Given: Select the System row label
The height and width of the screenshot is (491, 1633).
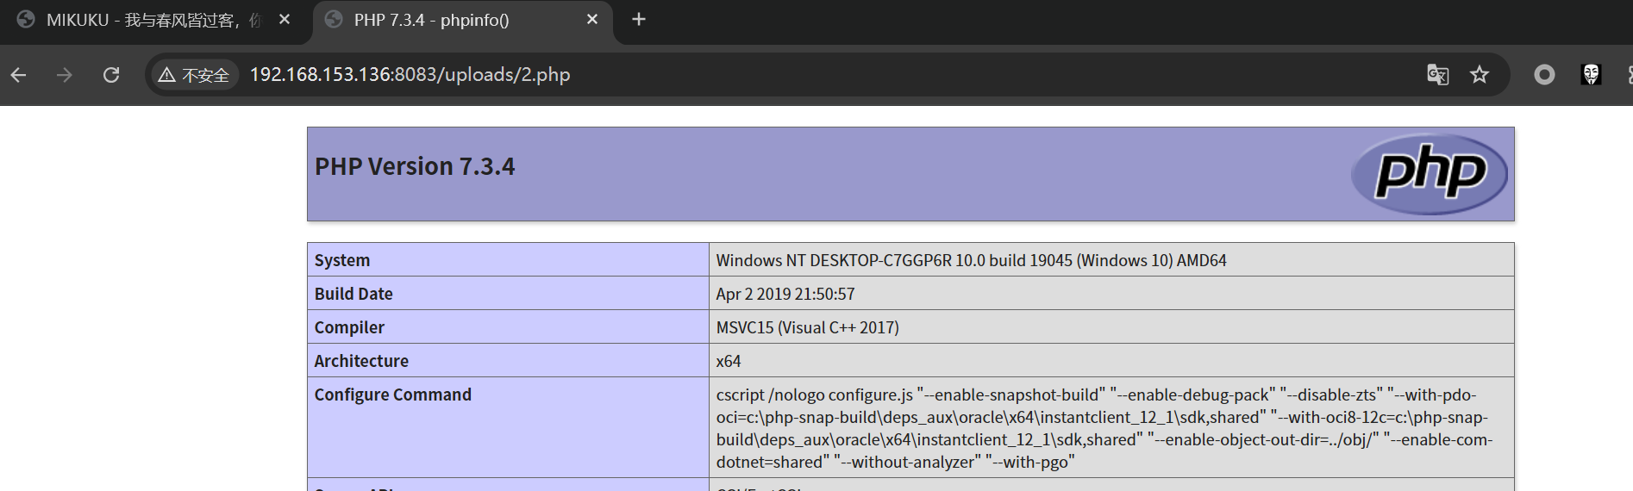Looking at the screenshot, I should pos(342,260).
